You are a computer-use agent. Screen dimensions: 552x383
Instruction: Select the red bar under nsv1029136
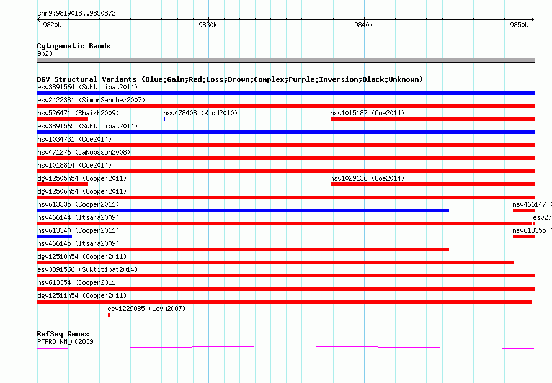[x=433, y=184]
